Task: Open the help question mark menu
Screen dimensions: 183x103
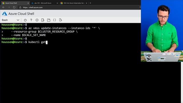Action: 31,20
